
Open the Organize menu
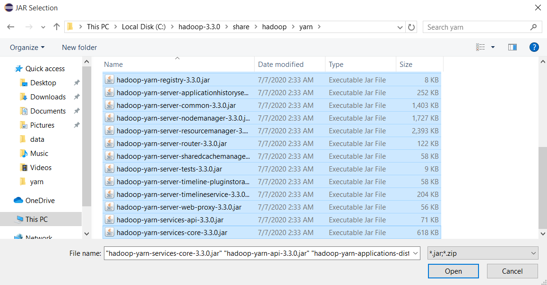(x=26, y=47)
